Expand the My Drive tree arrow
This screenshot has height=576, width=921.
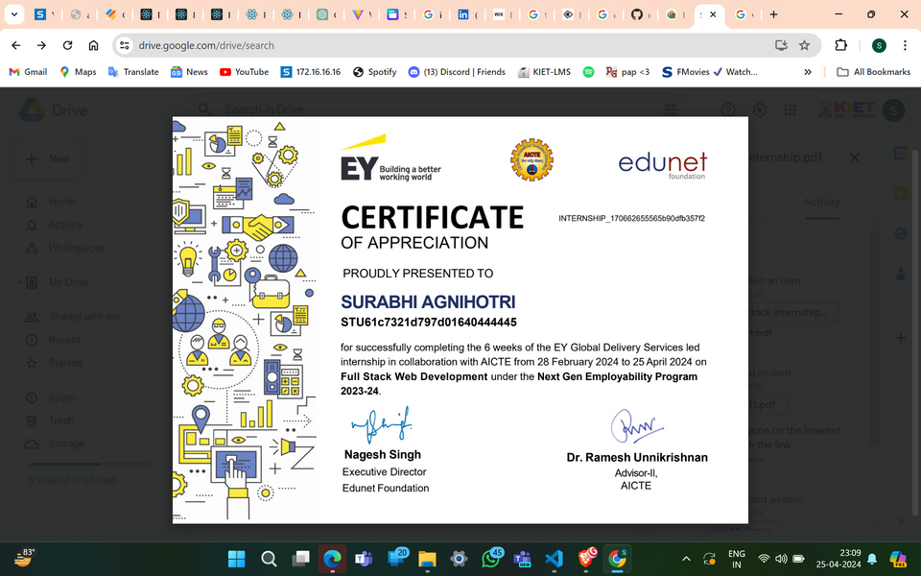coord(19,282)
